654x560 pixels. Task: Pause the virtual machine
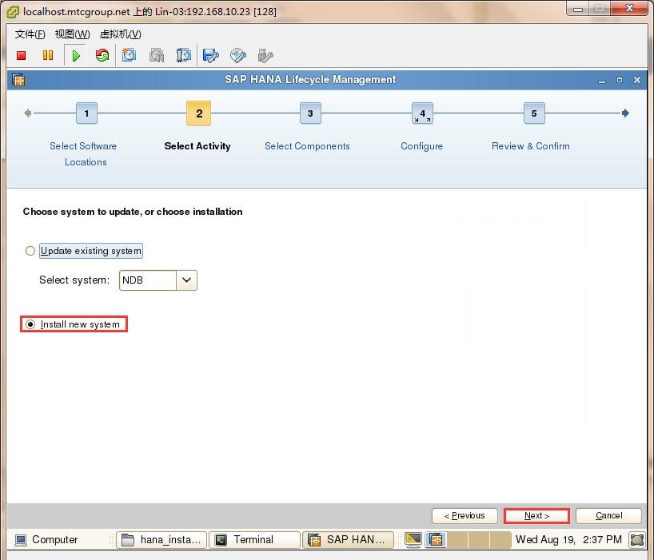pos(48,55)
